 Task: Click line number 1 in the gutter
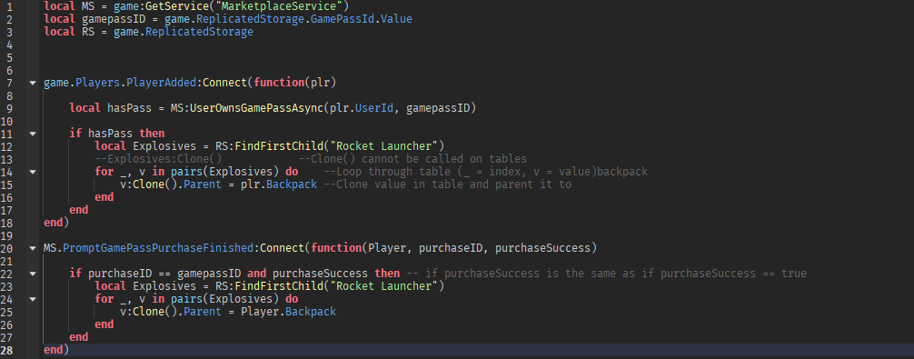pyautogui.click(x=10, y=6)
